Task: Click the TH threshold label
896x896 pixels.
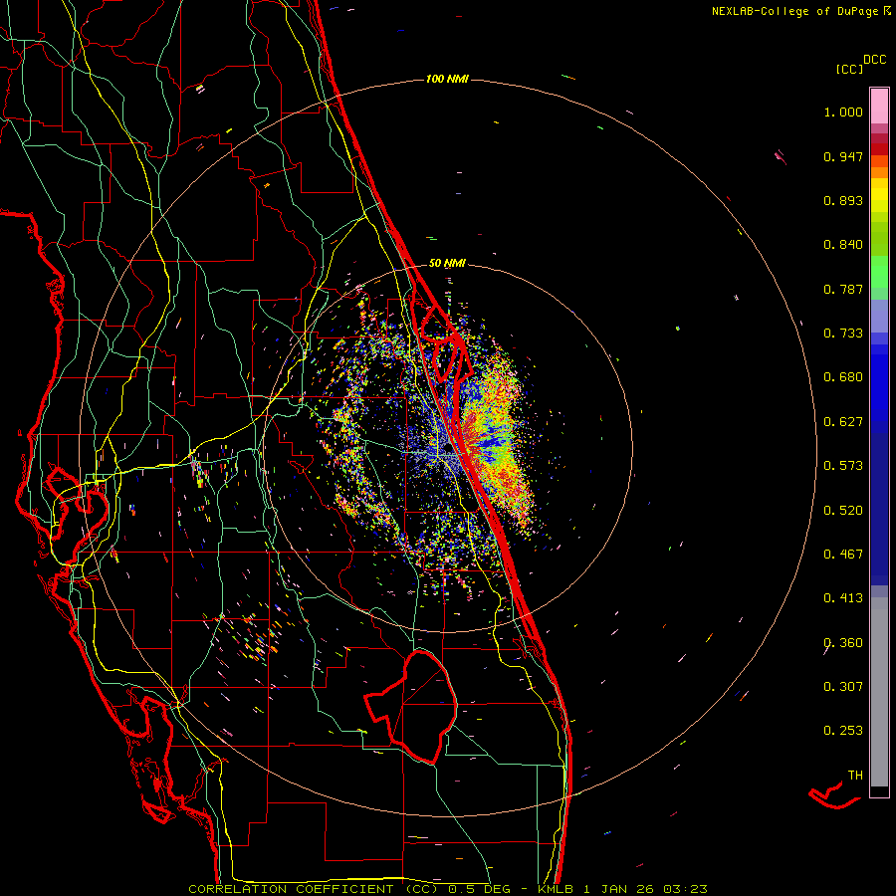Action: click(x=855, y=776)
